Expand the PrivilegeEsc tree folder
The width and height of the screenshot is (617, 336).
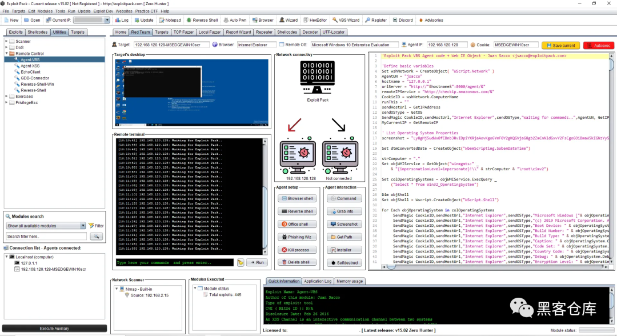[6, 102]
